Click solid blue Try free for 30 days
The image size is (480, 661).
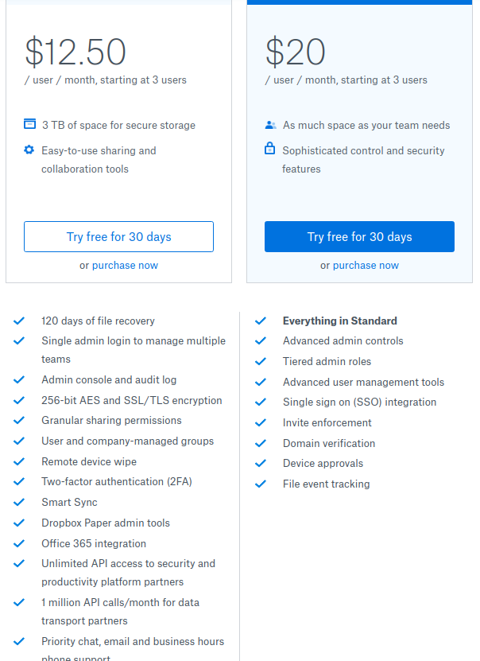point(359,237)
